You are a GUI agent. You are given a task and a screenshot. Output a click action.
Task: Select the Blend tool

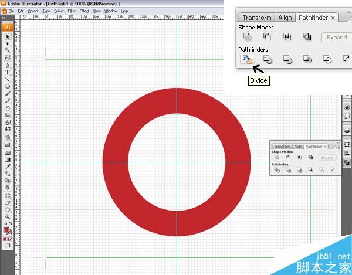click(x=8, y=174)
